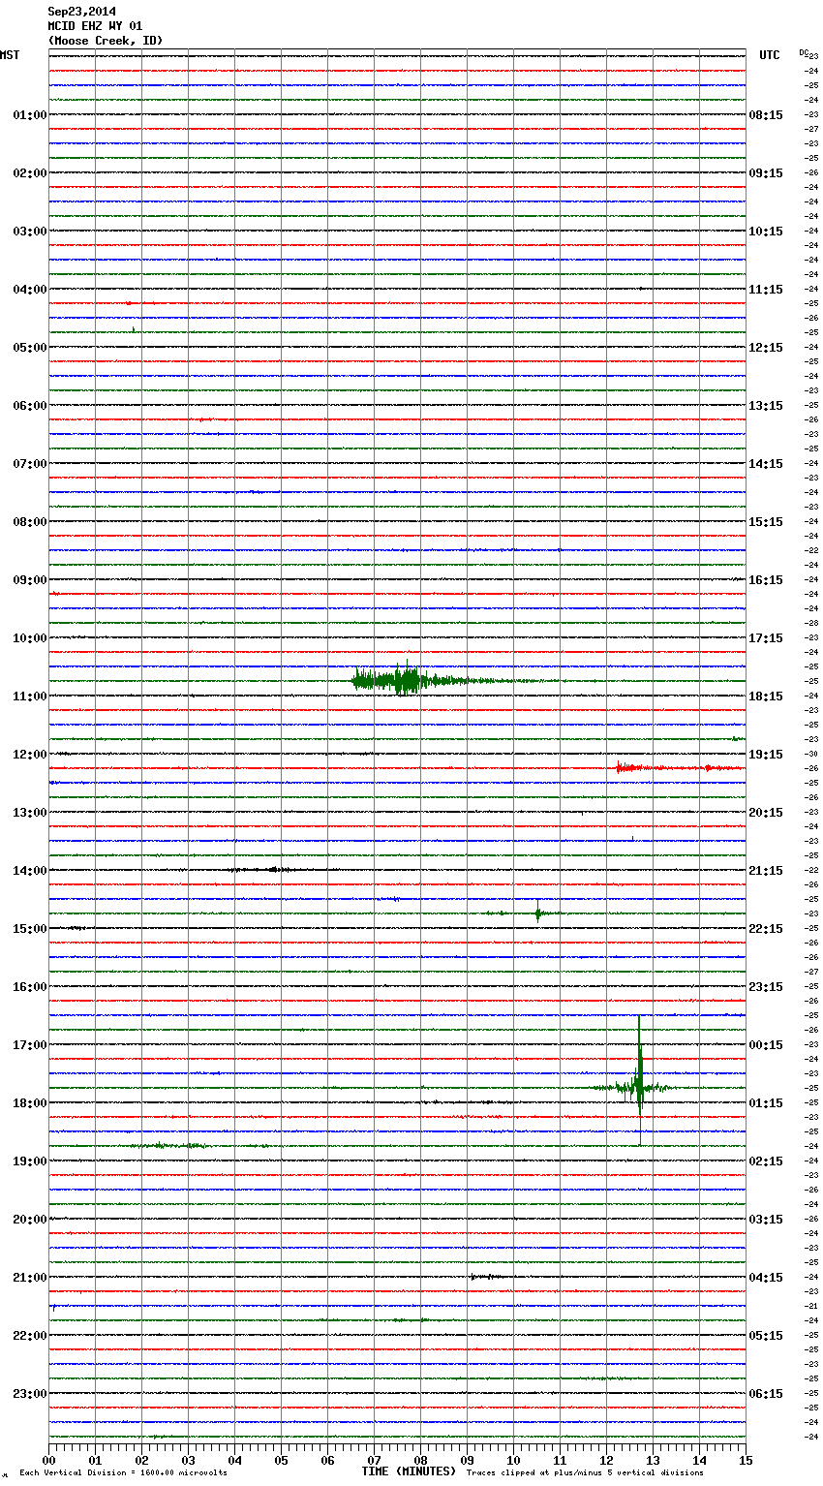Select the 15:00 MST time label

click(x=30, y=929)
